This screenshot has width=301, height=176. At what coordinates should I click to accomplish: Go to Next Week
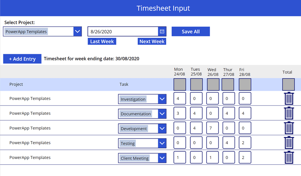tap(152, 41)
